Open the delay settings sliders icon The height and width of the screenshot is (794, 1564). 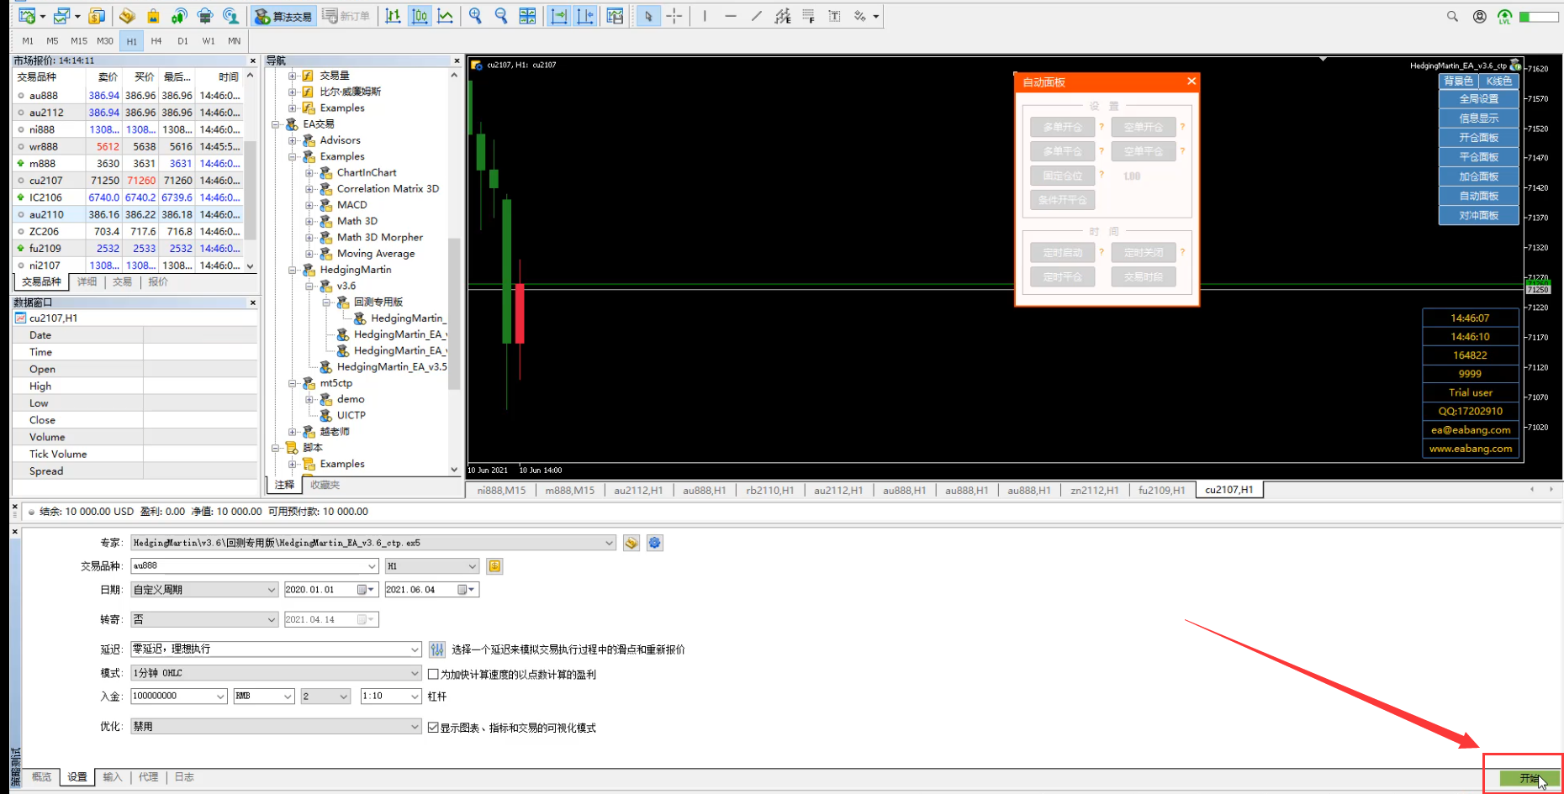tap(437, 649)
